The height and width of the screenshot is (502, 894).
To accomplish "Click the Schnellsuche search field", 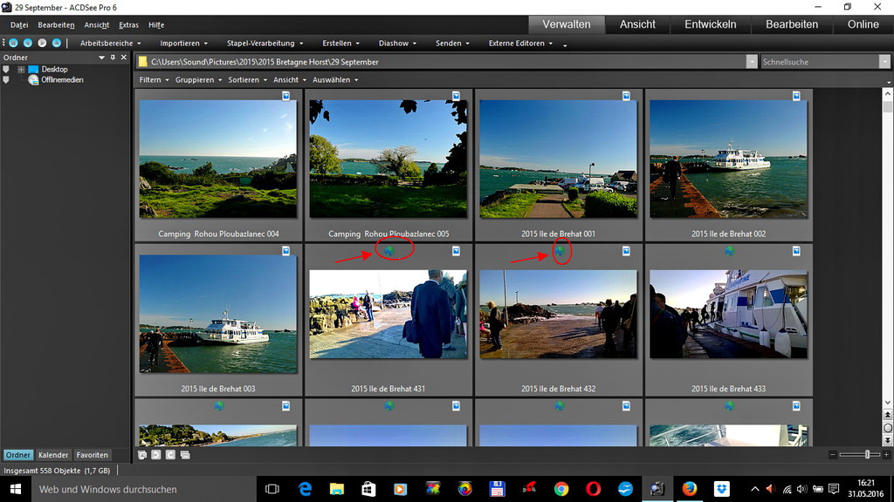I will coord(820,62).
